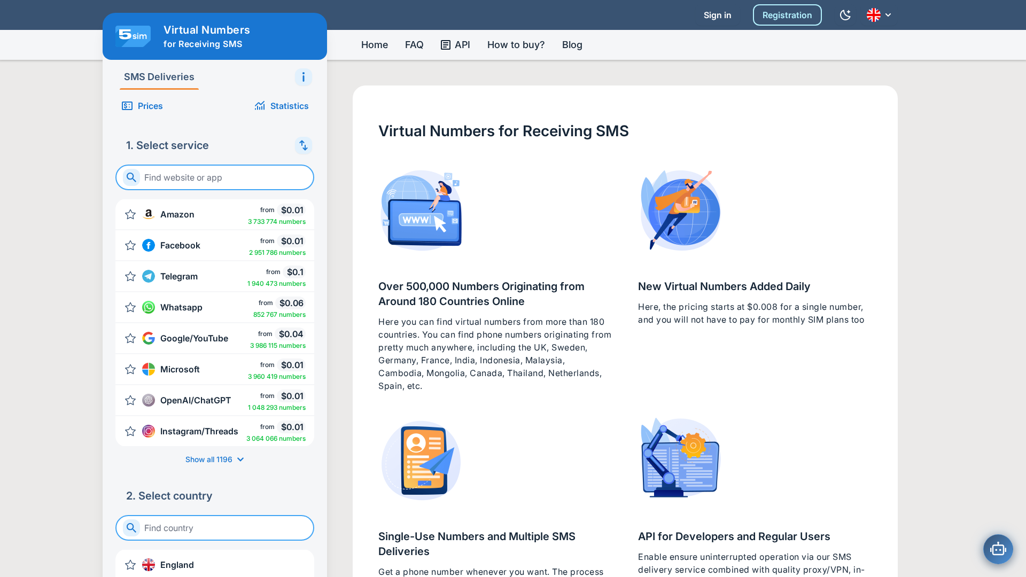Click Amazon's $0.01 price
The width and height of the screenshot is (1026, 577).
tap(292, 210)
